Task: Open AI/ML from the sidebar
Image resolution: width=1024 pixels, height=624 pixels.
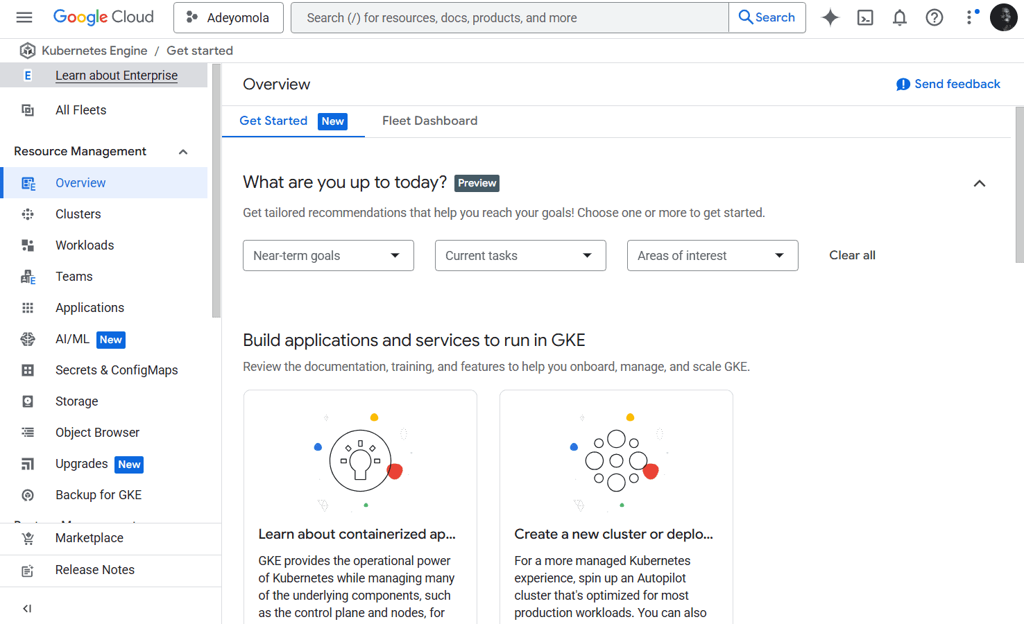Action: (x=104, y=339)
